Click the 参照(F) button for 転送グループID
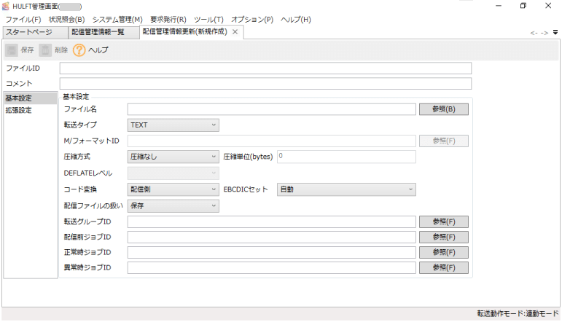Screen dimensions: 562x322 [444, 221]
